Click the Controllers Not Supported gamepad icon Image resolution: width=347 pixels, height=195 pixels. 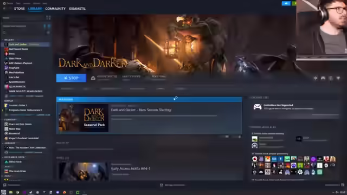tap(258, 107)
